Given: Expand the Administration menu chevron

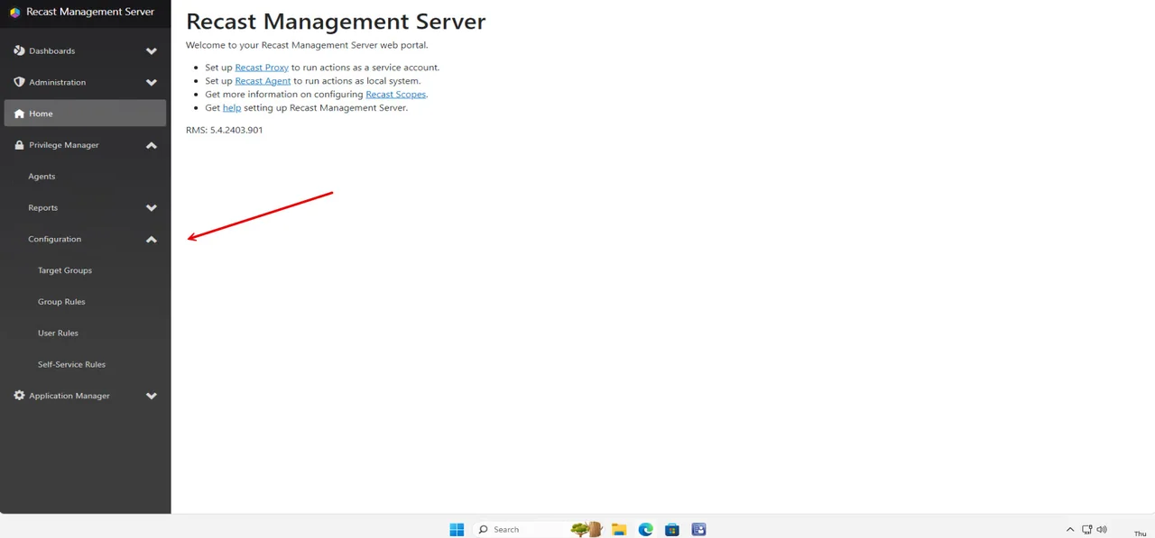Looking at the screenshot, I should click(x=152, y=83).
